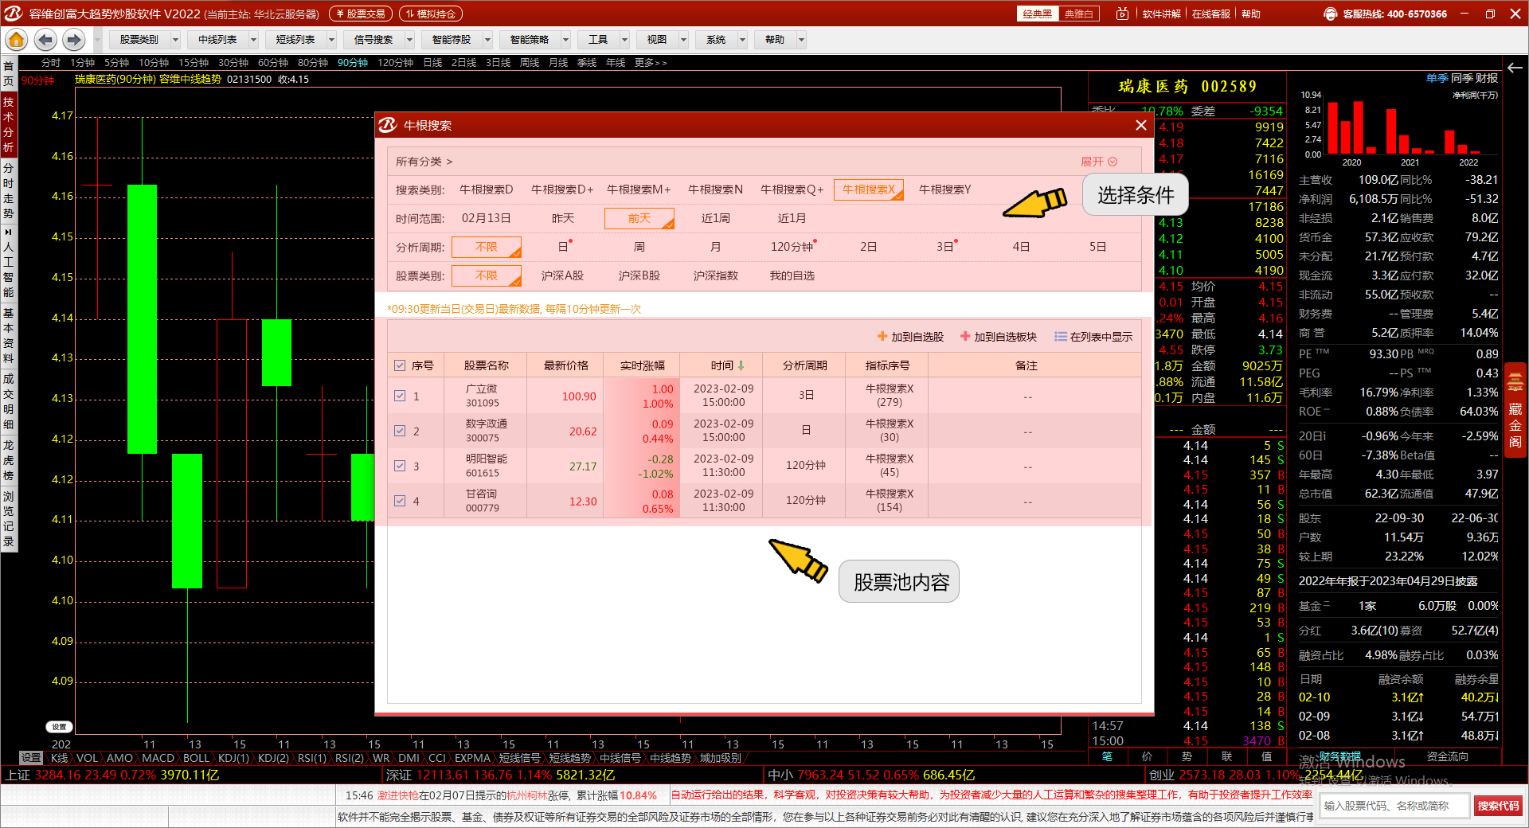This screenshot has width=1529, height=828.
Task: Switch theme to 典雅白
Action: [1079, 14]
